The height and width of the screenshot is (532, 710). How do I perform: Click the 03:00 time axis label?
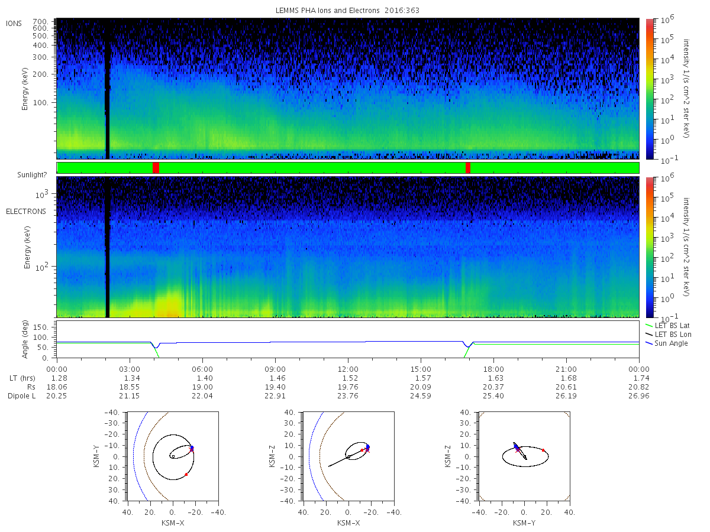(130, 369)
